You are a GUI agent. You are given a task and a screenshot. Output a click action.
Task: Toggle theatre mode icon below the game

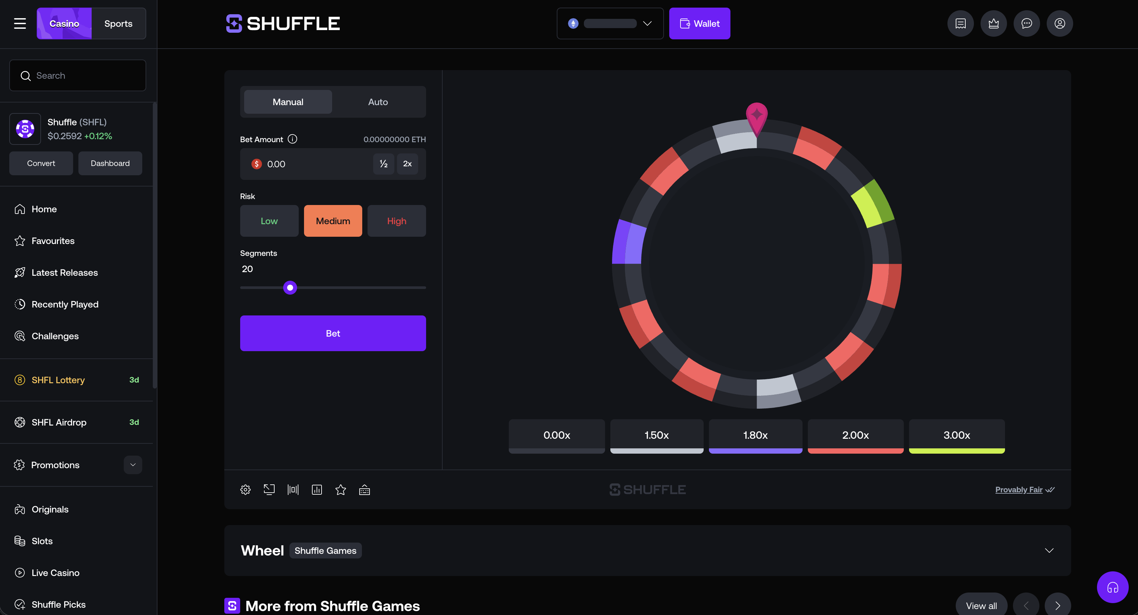click(x=293, y=490)
